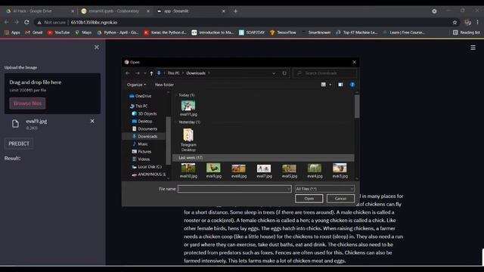Expand address bar history dropdown in dialog
The height and width of the screenshot is (272, 484).
(x=274, y=73)
